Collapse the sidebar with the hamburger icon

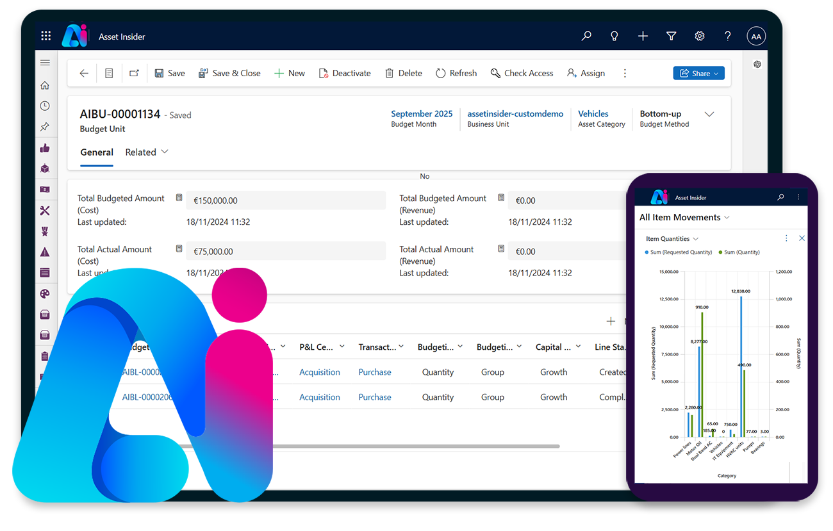tap(45, 63)
